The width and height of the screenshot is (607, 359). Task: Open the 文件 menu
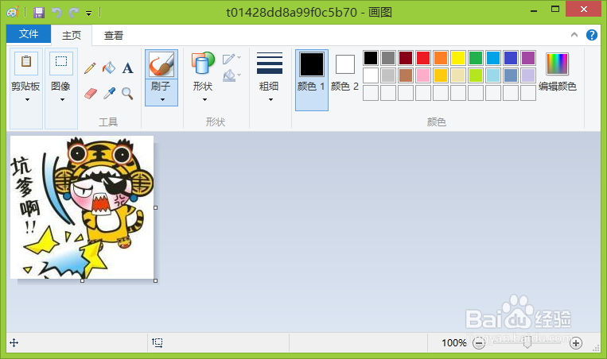pyautogui.click(x=29, y=34)
